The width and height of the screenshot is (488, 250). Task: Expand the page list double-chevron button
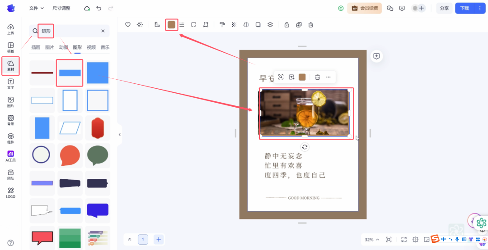click(x=130, y=240)
